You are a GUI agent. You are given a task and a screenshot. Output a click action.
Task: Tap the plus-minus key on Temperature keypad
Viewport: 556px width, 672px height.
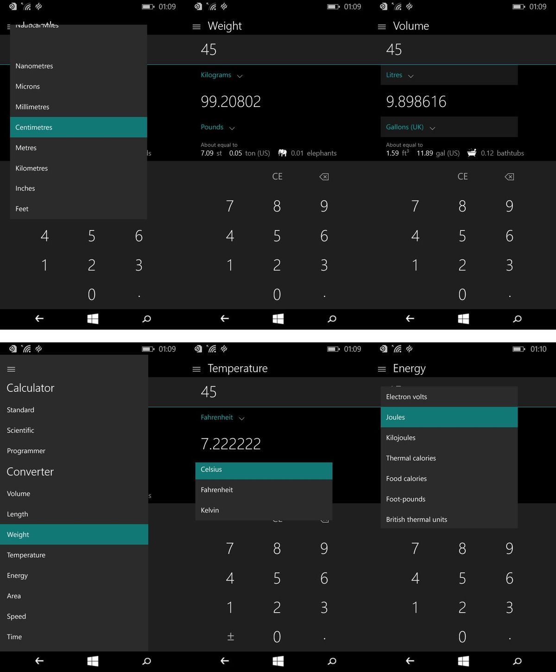230,636
